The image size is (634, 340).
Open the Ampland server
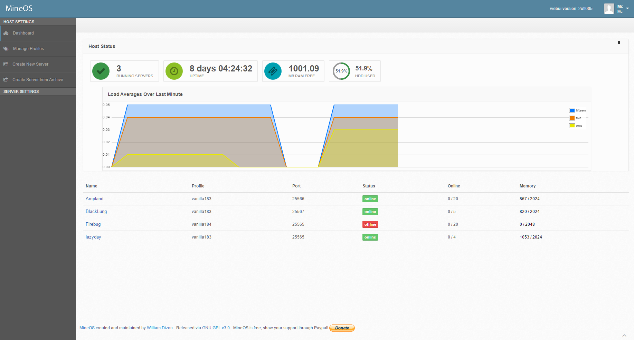click(x=95, y=199)
